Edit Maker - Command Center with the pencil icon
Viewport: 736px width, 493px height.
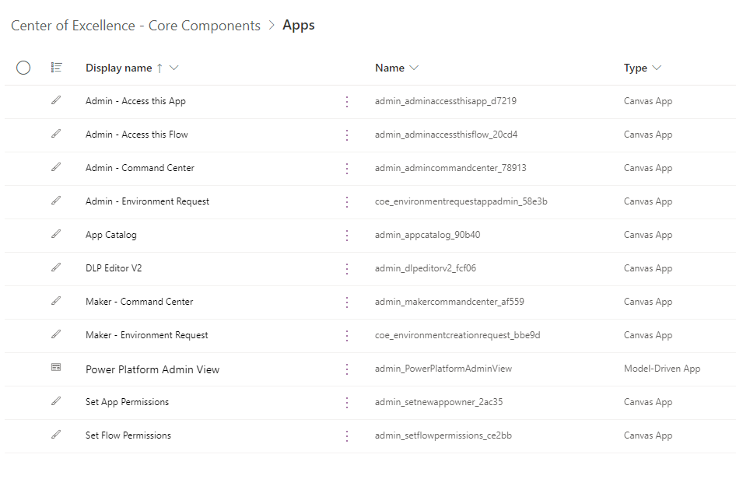click(x=55, y=302)
